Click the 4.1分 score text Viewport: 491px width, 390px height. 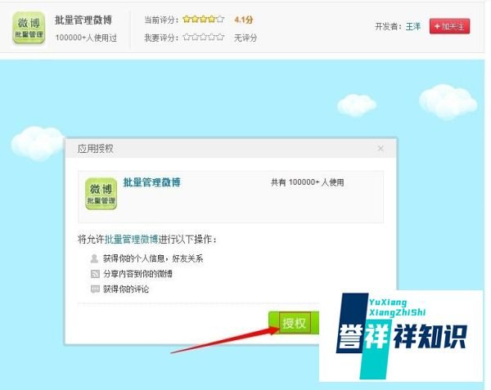(x=244, y=20)
